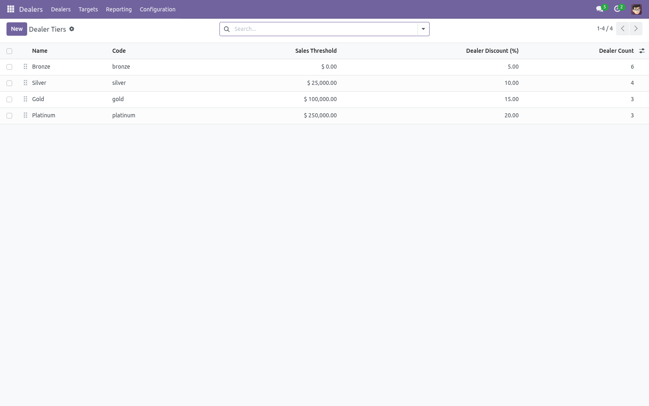Grab the Platinum row drag handle

pos(25,115)
